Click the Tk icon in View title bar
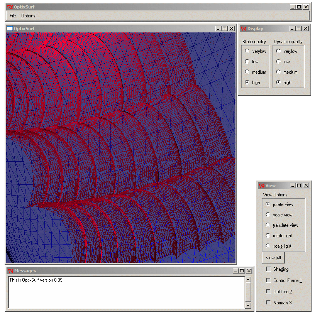 point(262,186)
